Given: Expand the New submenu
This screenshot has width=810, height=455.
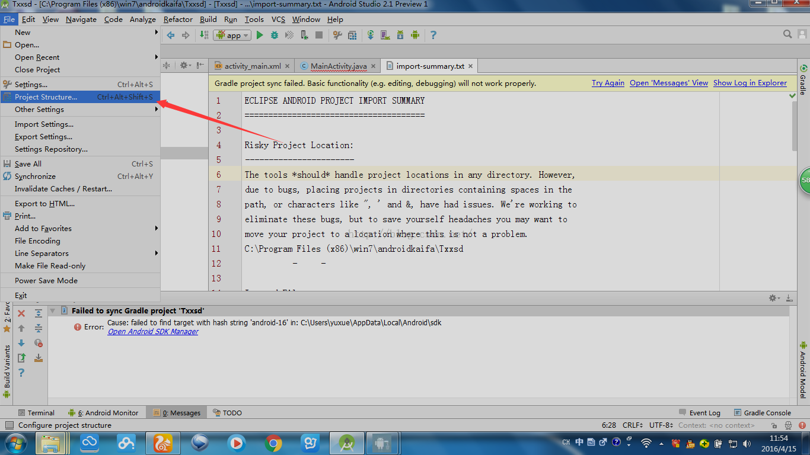Looking at the screenshot, I should pos(80,33).
